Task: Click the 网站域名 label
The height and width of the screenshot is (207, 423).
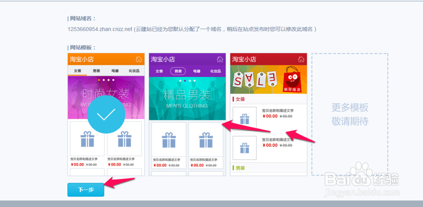Action: (x=82, y=19)
